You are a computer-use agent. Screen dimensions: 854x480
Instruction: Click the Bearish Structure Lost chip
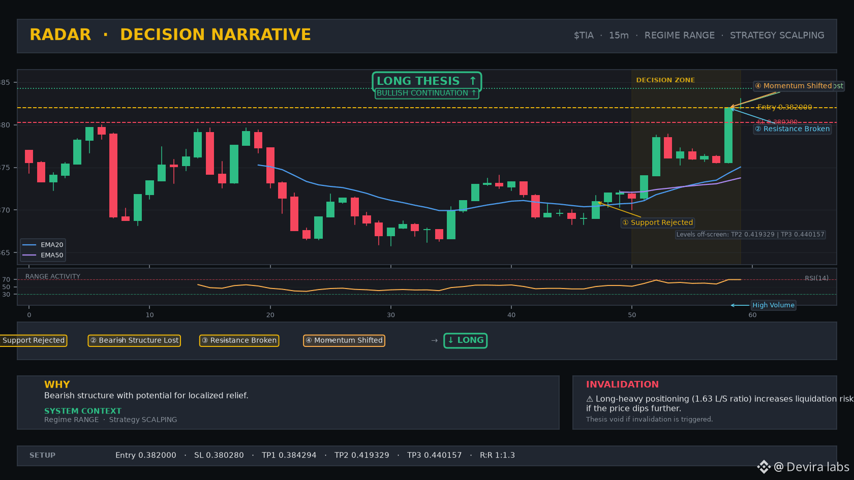pos(135,340)
